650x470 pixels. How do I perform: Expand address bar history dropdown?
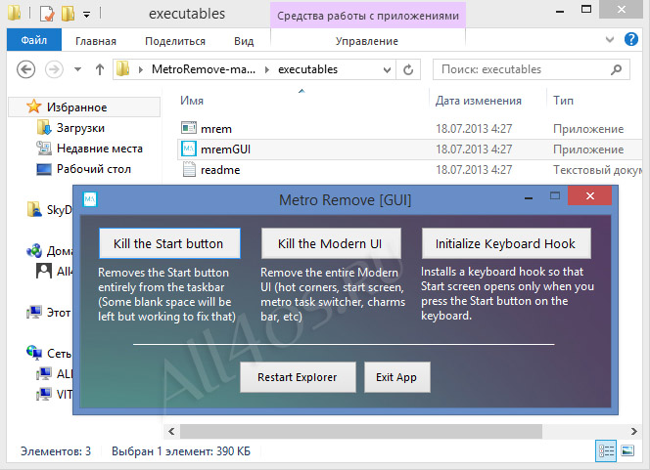[x=387, y=69]
